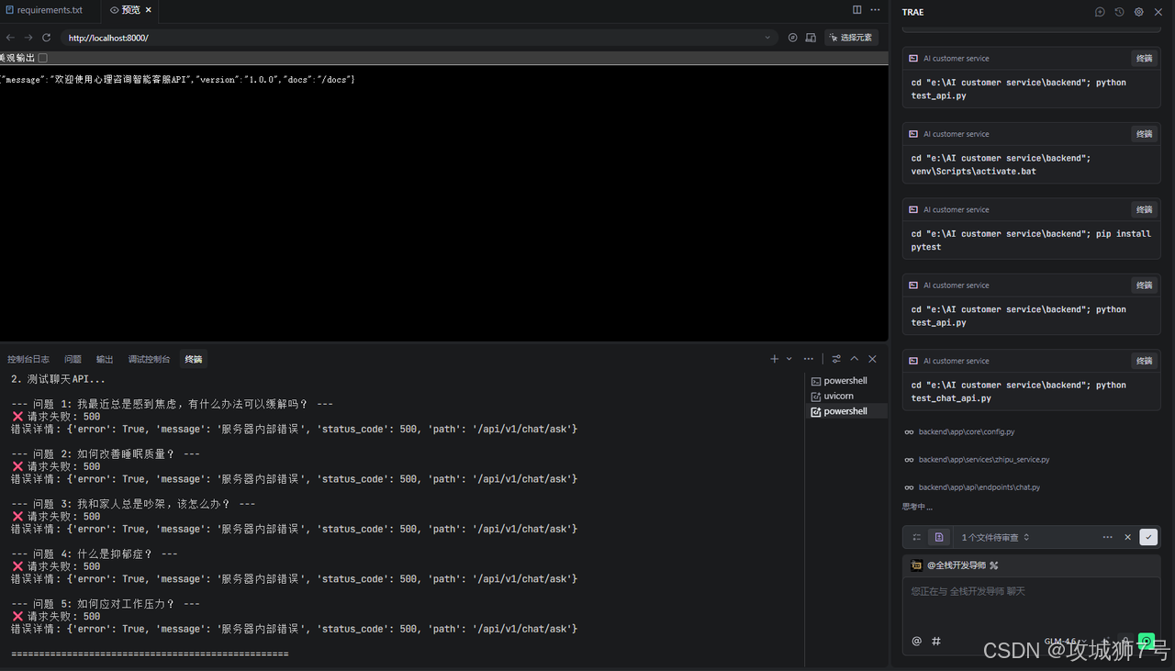Click the @ mention icon in chat input
The height and width of the screenshot is (671, 1175).
click(x=916, y=641)
